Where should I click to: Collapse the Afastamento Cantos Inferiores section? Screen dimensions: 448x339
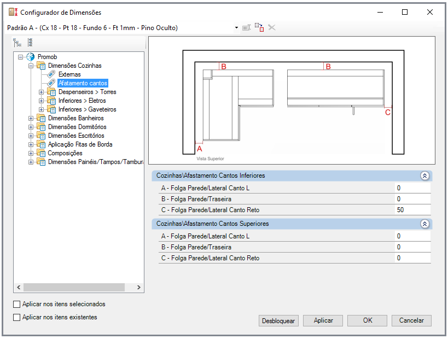[x=424, y=176]
